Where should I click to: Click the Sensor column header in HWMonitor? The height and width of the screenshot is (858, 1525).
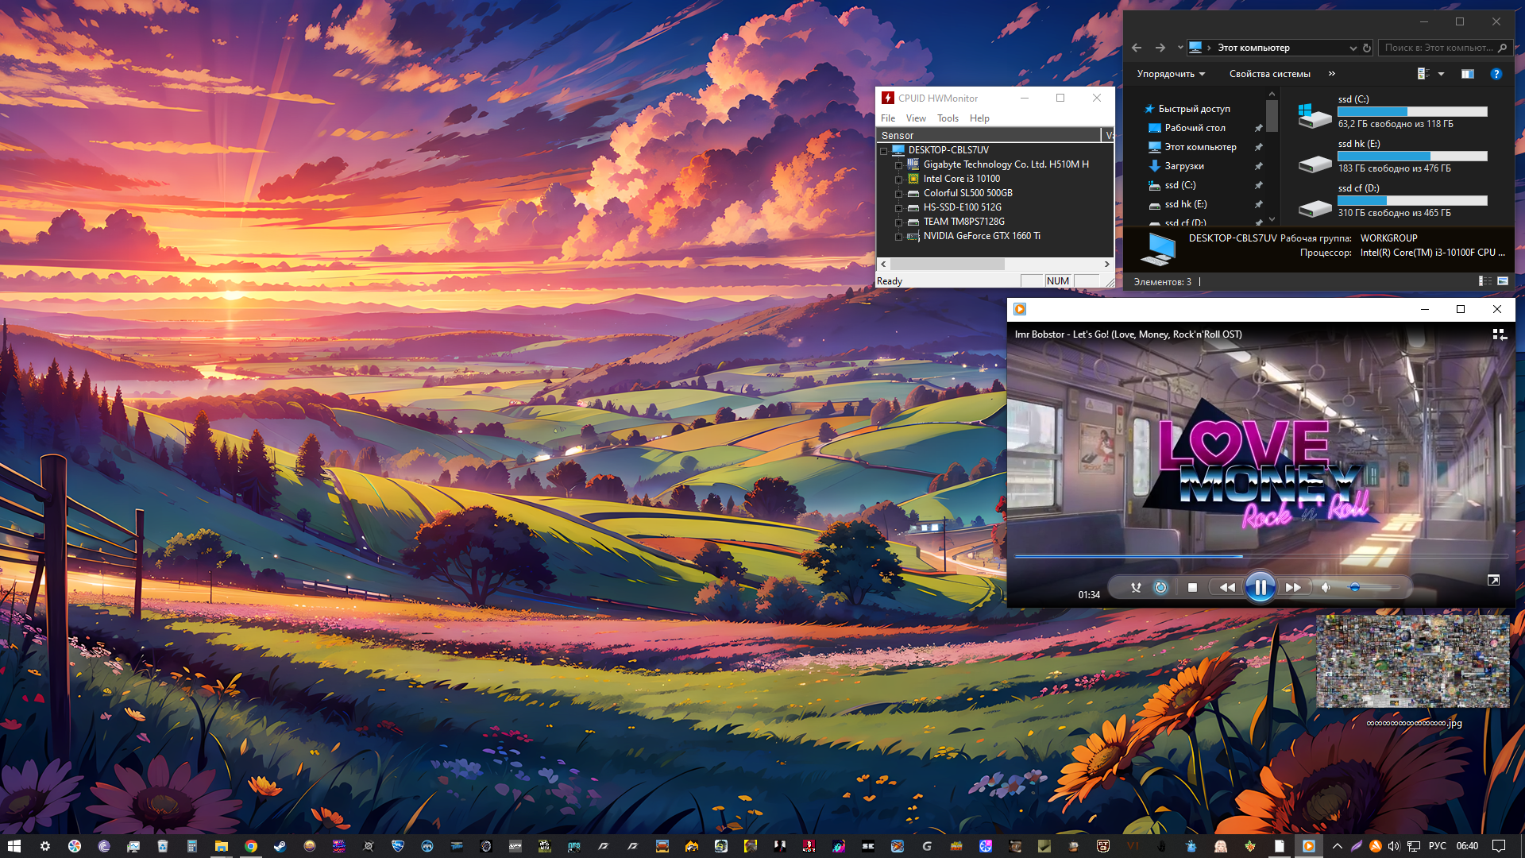(989, 136)
